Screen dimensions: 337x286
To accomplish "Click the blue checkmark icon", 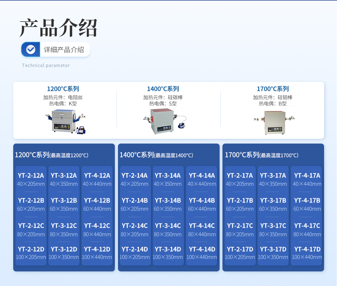I will pyautogui.click(x=31, y=49).
